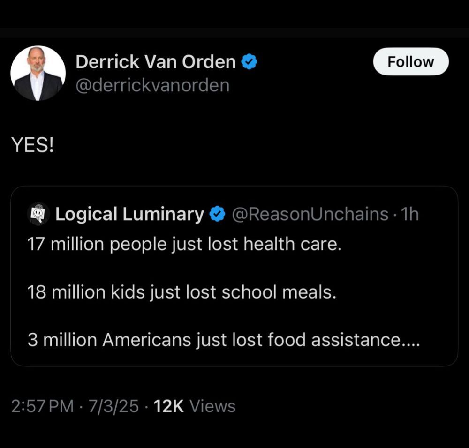The width and height of the screenshot is (469, 448).
Task: Click the '18 million kids' line
Action: 182,292
